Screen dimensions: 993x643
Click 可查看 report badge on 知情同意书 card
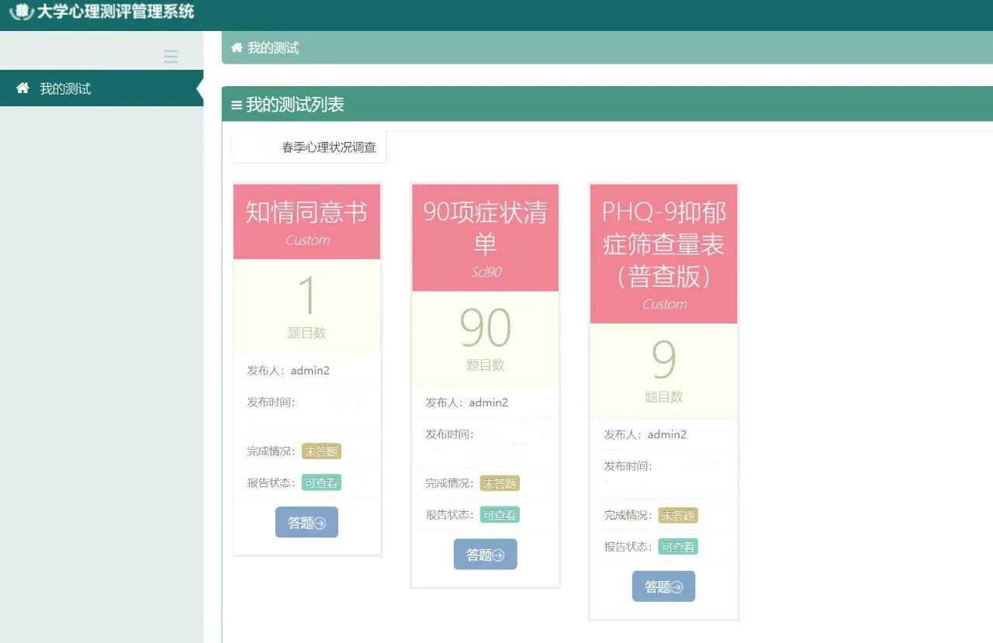pyautogui.click(x=321, y=482)
